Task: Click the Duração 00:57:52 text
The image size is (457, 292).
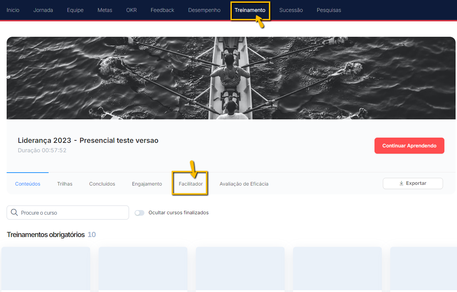Action: pyautogui.click(x=42, y=151)
